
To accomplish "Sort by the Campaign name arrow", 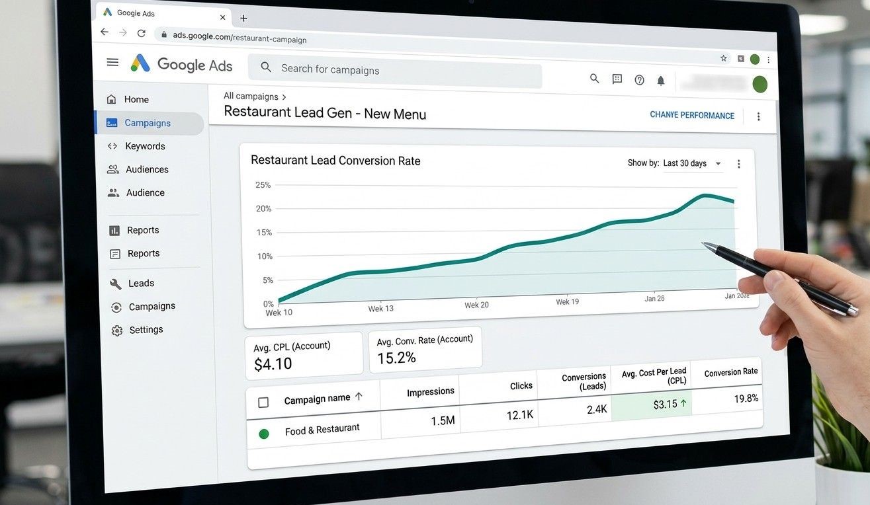I will click(x=359, y=397).
